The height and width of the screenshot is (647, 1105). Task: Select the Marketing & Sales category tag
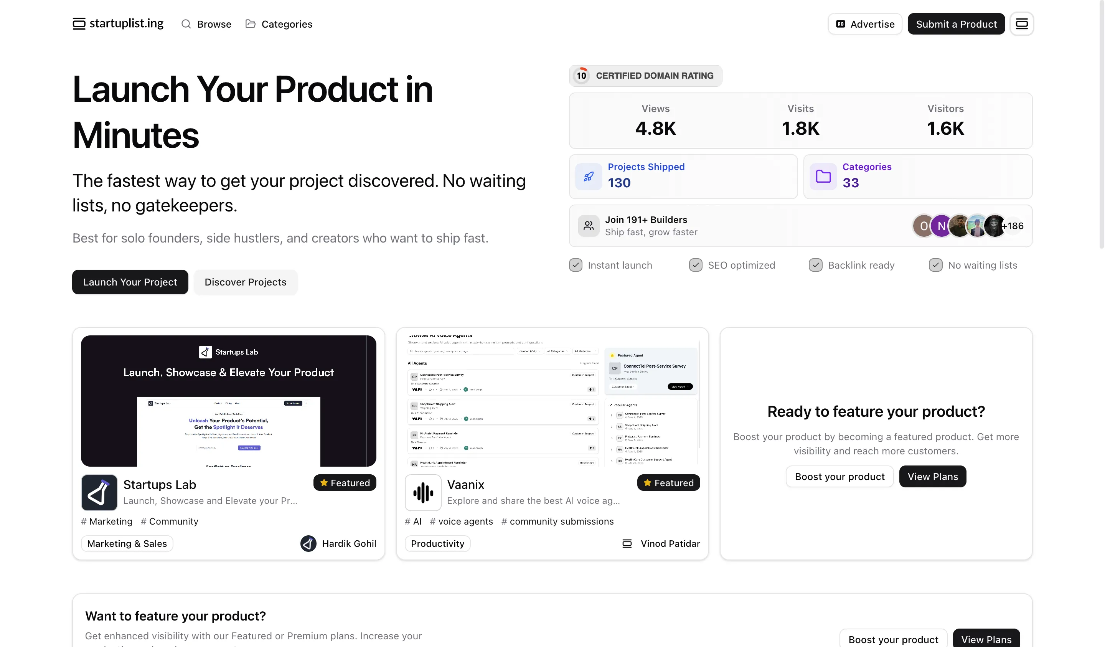(127, 543)
